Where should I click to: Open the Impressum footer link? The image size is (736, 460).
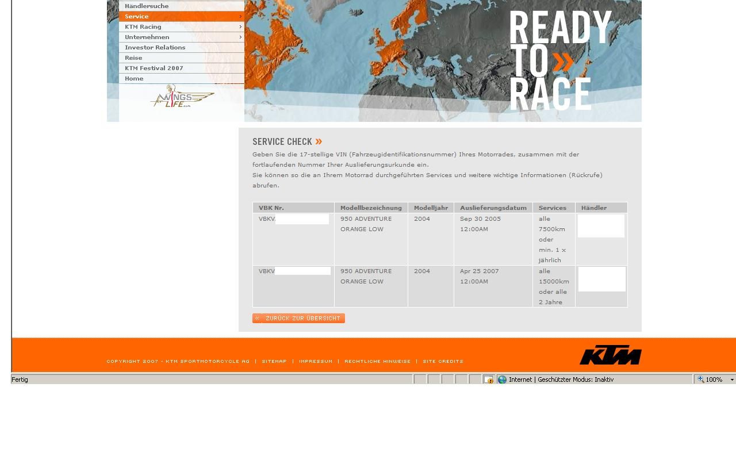(315, 362)
